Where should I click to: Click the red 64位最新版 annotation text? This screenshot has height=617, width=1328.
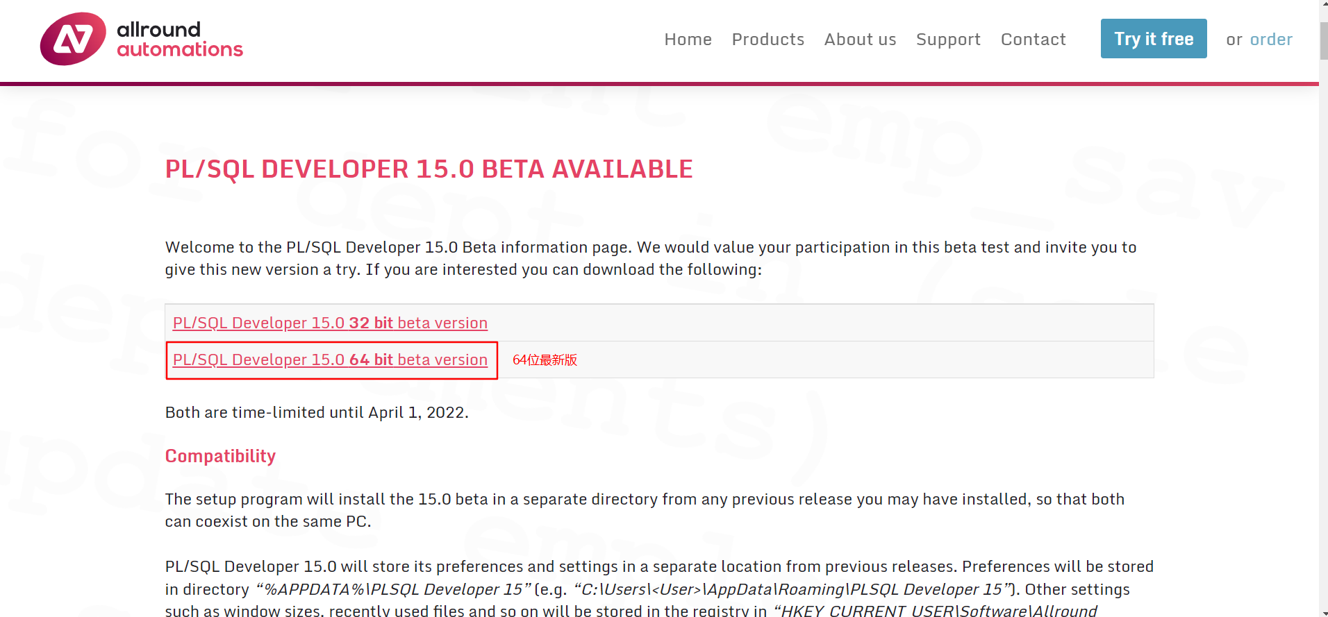pos(545,360)
